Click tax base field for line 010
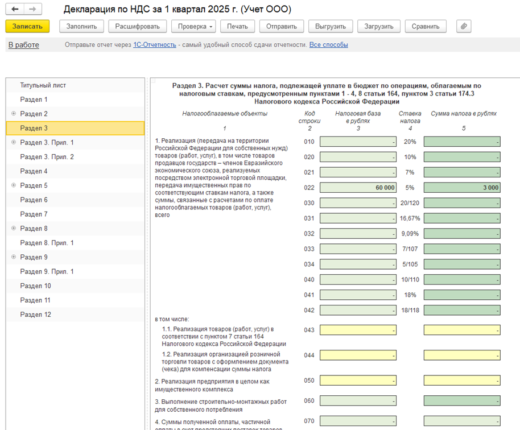Viewport: 520px width, 430px height. point(358,142)
